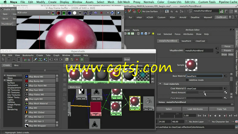Switch frame buffer to monochrome mode
Screen dimensions: 238x134
pos(80,13)
